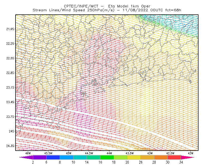Image resolution: width=214 pixels, height=165 pixels.
Task: Click the longitude label "45.5W"
Action: coord(48,153)
